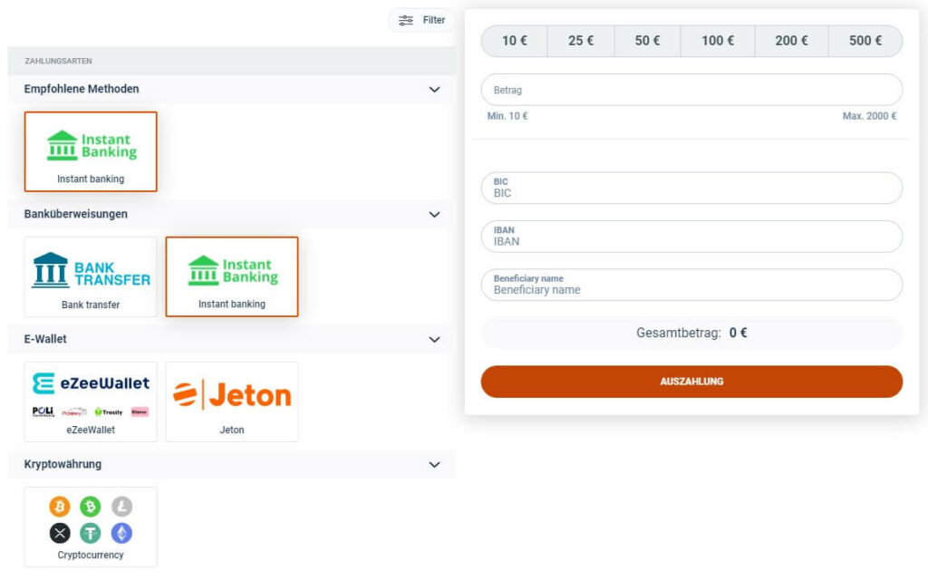This screenshot has width=928, height=581.
Task: Choose the 50 € preset amount
Action: [x=647, y=41]
